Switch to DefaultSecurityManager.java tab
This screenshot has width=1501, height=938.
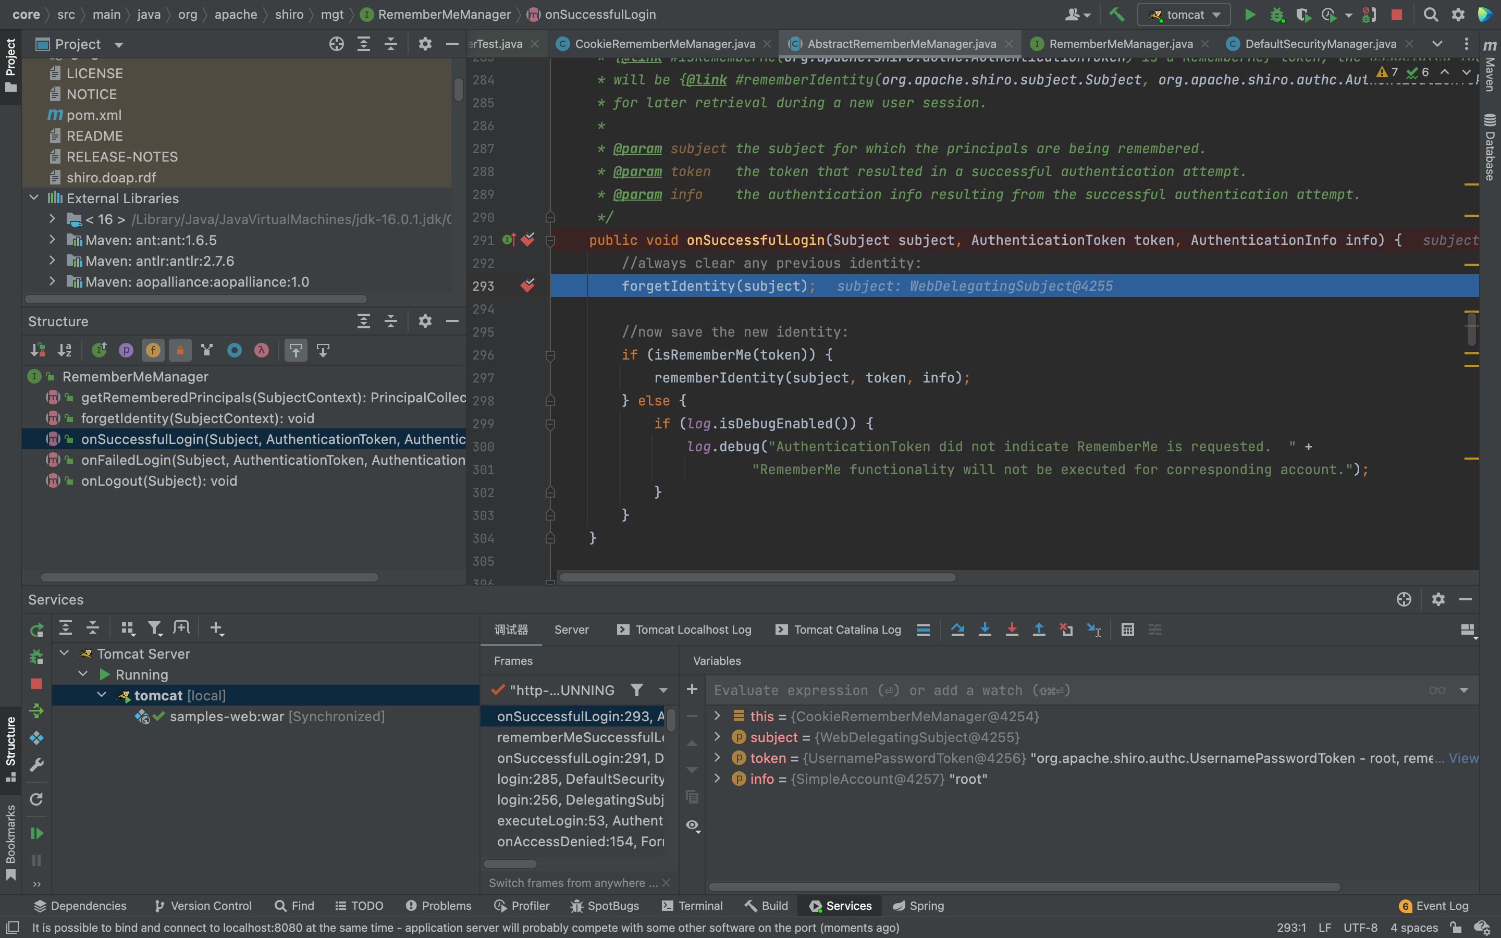tap(1320, 44)
